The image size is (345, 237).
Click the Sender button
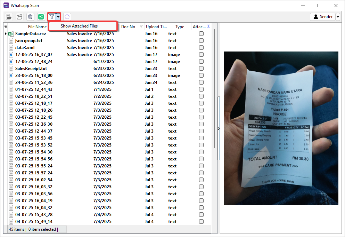[x=323, y=17]
